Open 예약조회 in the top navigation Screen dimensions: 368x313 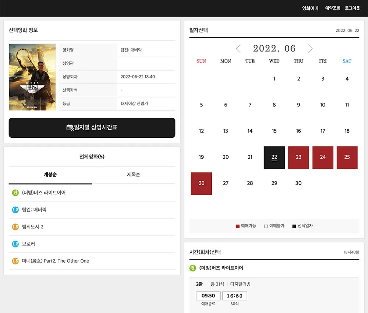[333, 8]
